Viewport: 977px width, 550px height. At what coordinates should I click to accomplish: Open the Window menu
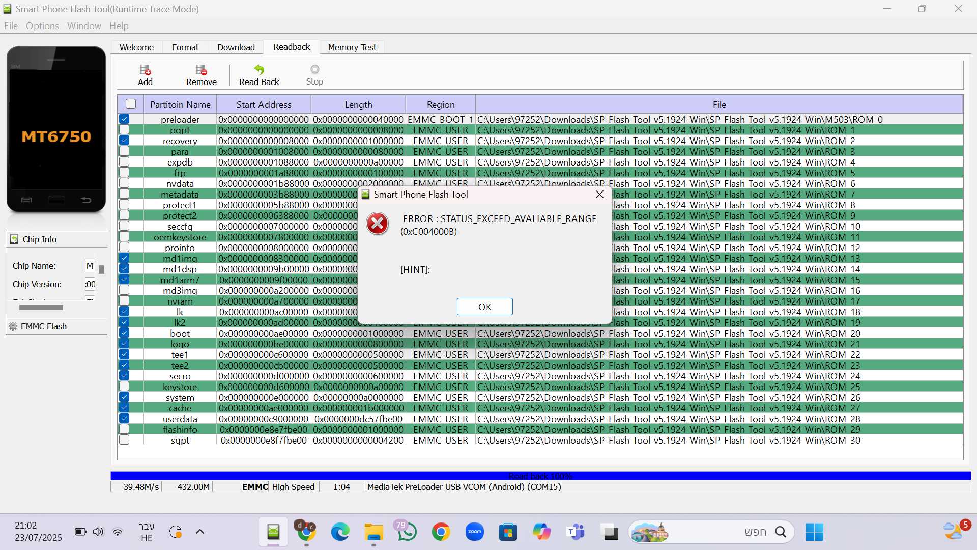coord(84,26)
